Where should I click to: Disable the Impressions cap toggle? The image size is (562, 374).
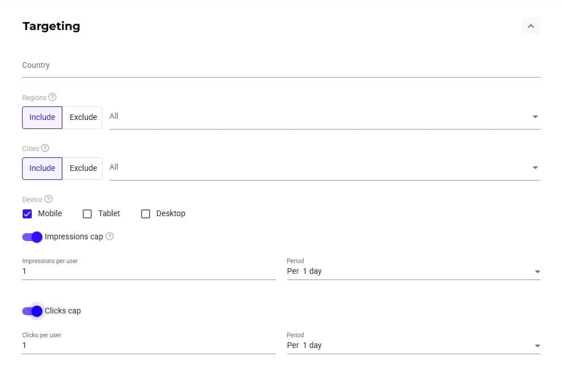coord(32,237)
